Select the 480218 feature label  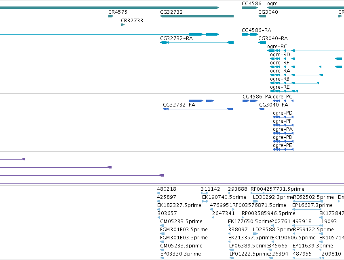pyautogui.click(x=167, y=189)
